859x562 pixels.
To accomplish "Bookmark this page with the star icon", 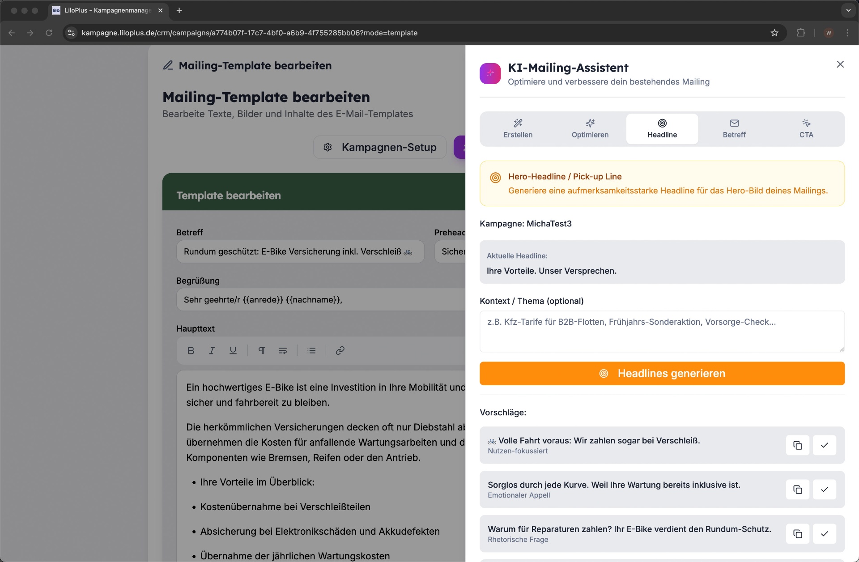I will [774, 33].
